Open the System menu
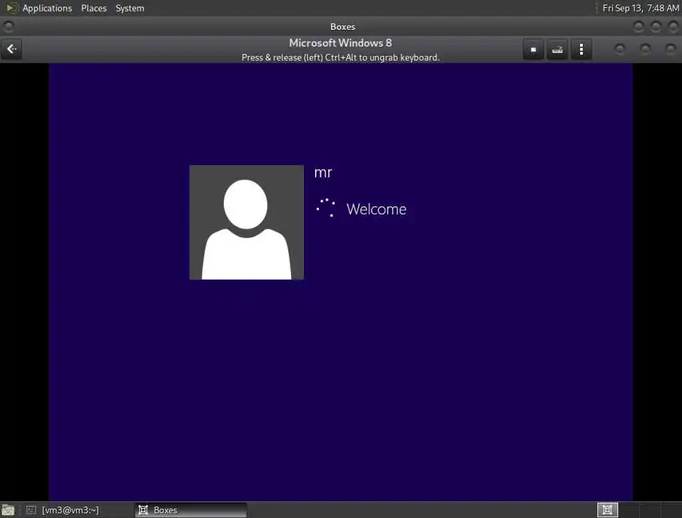 pyautogui.click(x=130, y=8)
